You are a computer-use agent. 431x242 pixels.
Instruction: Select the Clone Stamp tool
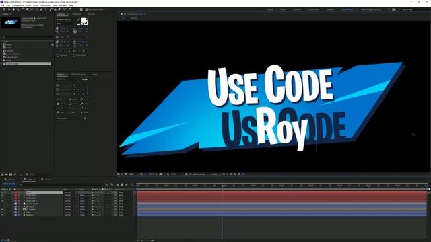(x=55, y=9)
